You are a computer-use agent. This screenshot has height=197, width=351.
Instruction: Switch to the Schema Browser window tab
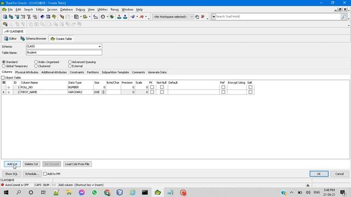(33, 39)
